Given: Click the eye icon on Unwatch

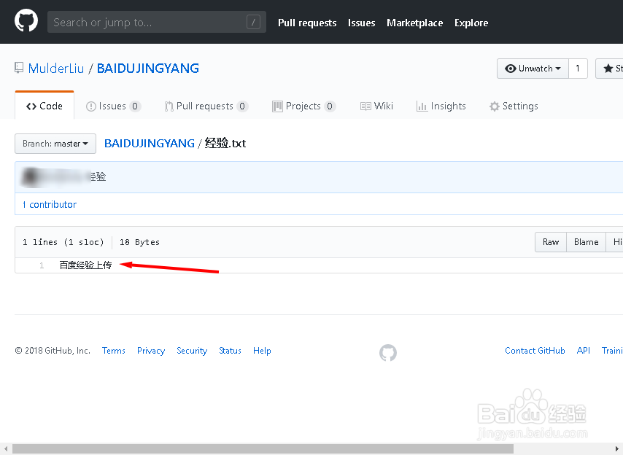Looking at the screenshot, I should (510, 69).
